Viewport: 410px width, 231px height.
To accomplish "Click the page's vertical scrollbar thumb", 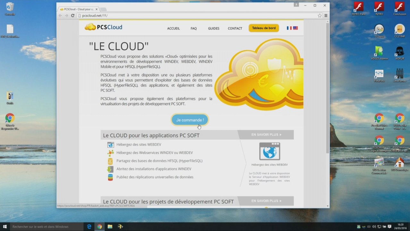I will tap(327, 88).
